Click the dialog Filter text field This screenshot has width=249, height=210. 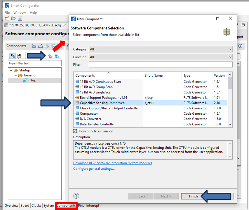click(161, 64)
